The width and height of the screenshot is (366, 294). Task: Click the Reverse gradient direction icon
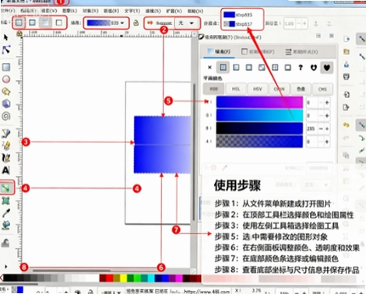(x=150, y=23)
